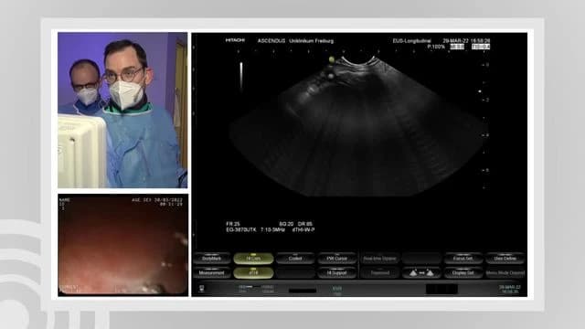Open the Focus Set control
The height and width of the screenshot is (329, 585).
(463, 258)
